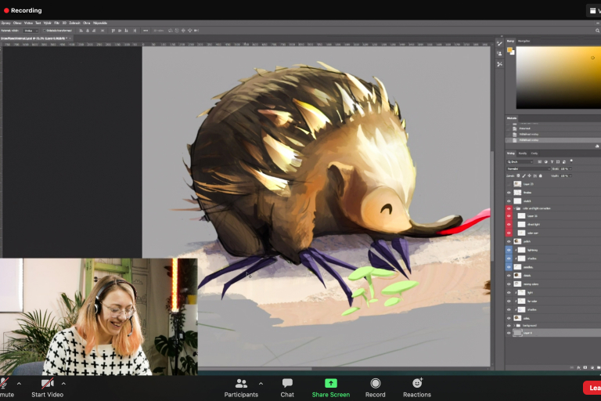Select the bottom highlighted layer in Layers panel
601x401 pixels.
point(548,333)
